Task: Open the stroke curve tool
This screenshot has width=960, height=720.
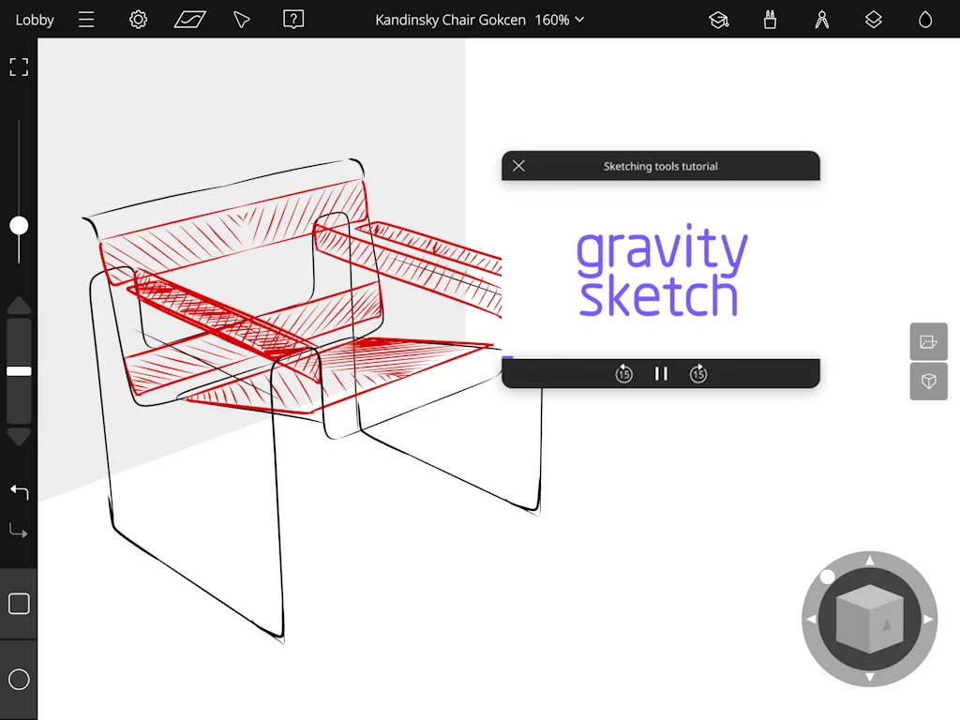Action: tap(189, 19)
